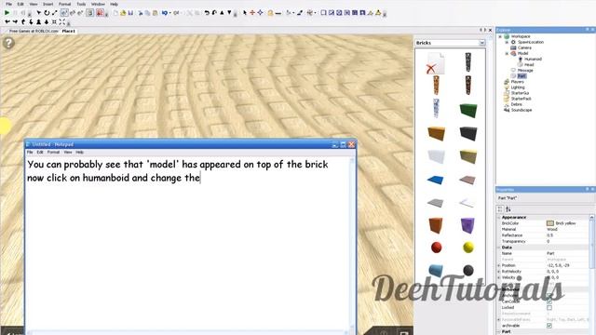Click the Material value Wood

click(x=552, y=230)
